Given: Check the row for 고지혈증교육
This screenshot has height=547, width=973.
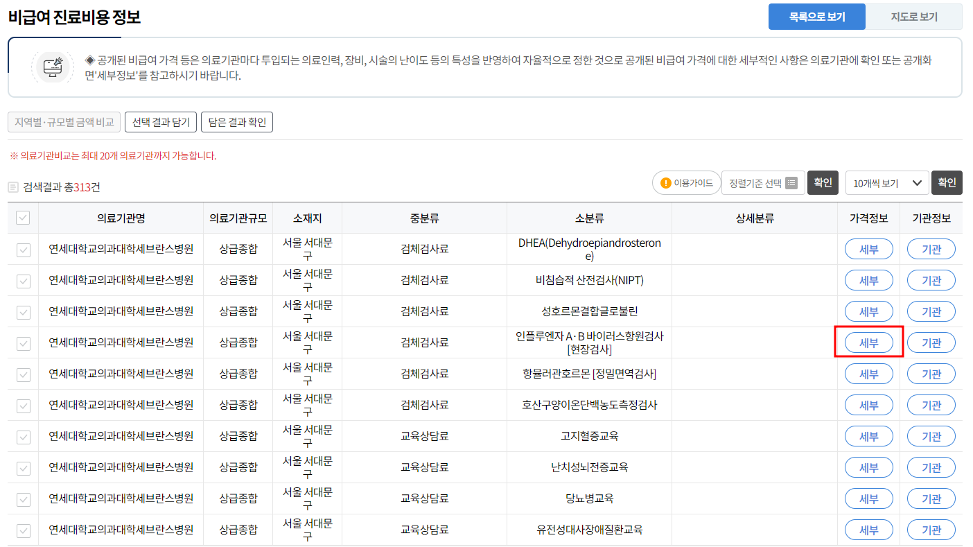Looking at the screenshot, I should [x=24, y=437].
